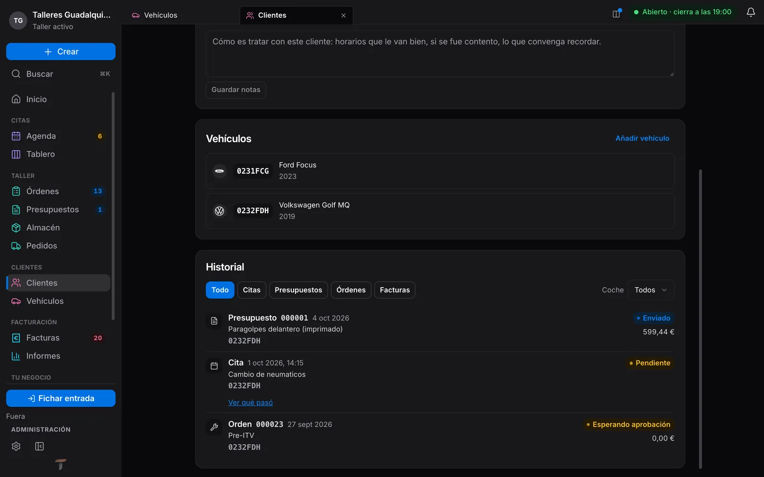764x477 pixels.
Task: Click the Esperando aprobación status badge
Action: pyautogui.click(x=628, y=425)
